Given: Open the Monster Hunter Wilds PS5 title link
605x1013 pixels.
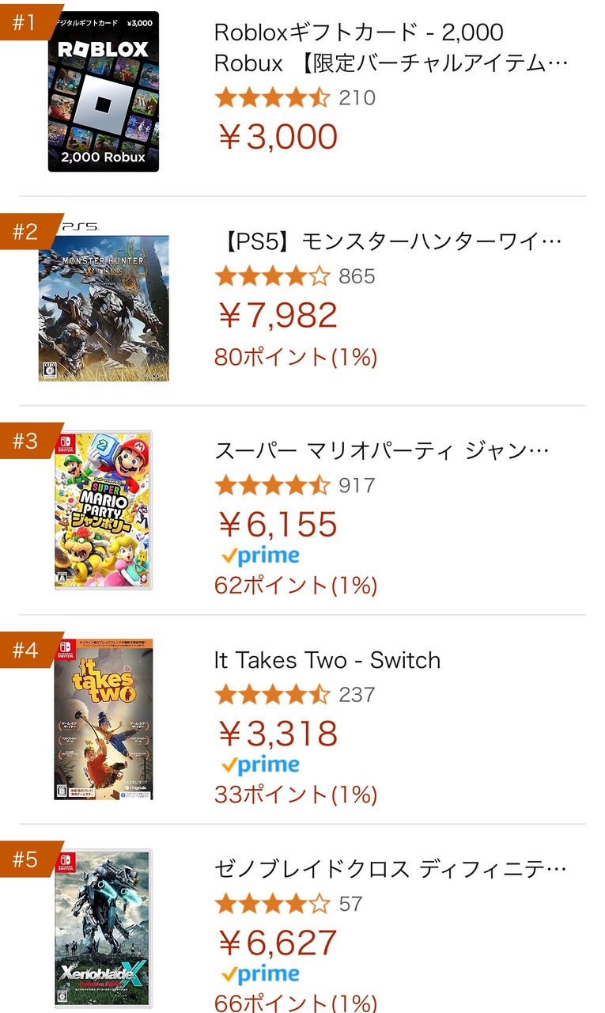Looking at the screenshot, I should click(x=388, y=241).
